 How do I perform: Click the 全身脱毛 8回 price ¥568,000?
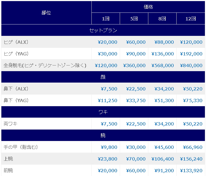pyautogui.click(x=163, y=65)
